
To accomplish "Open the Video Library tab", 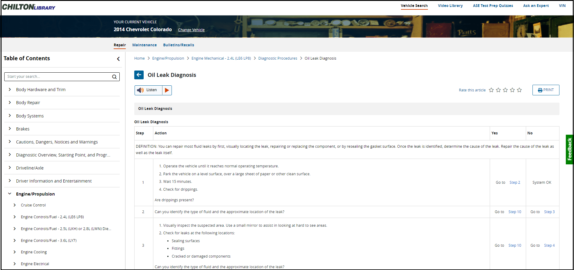I will (x=450, y=6).
